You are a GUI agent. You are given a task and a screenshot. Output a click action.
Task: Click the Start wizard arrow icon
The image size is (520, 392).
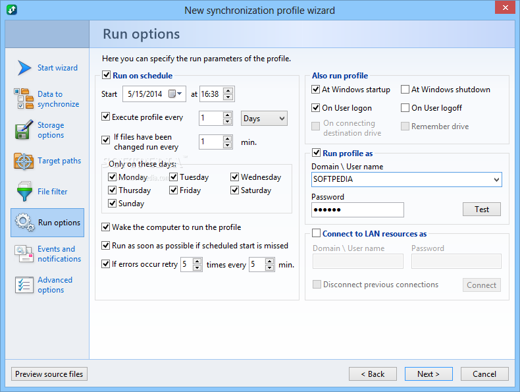tap(24, 68)
